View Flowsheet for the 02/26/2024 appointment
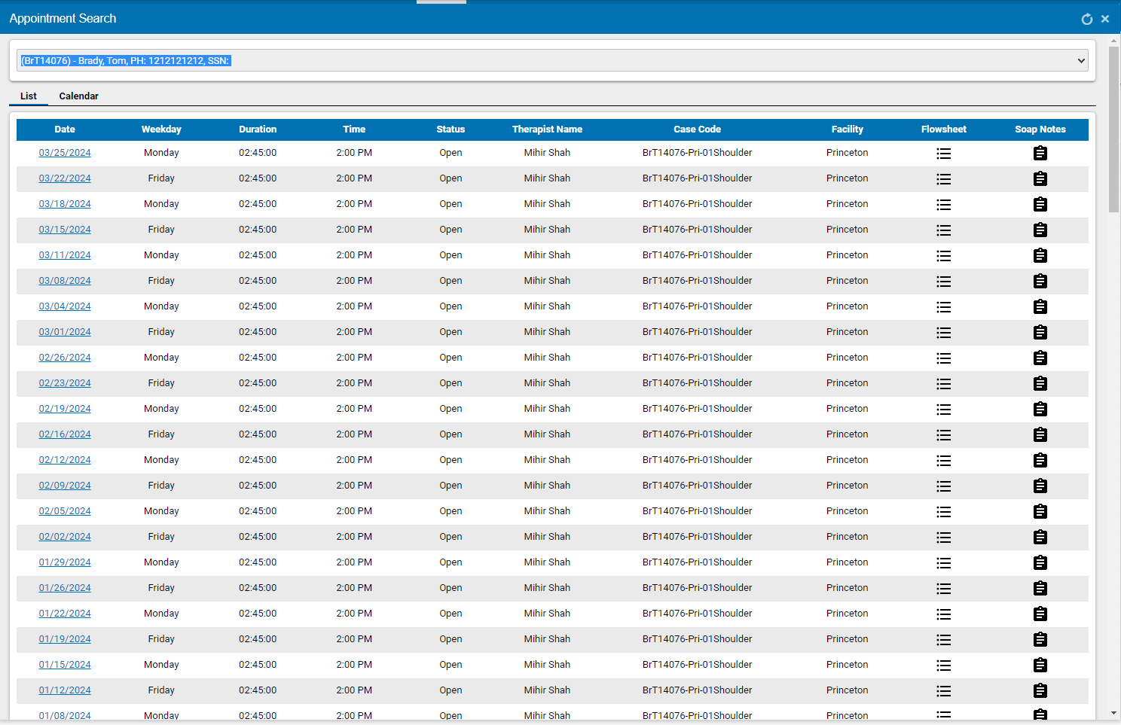This screenshot has width=1121, height=725. [x=944, y=358]
